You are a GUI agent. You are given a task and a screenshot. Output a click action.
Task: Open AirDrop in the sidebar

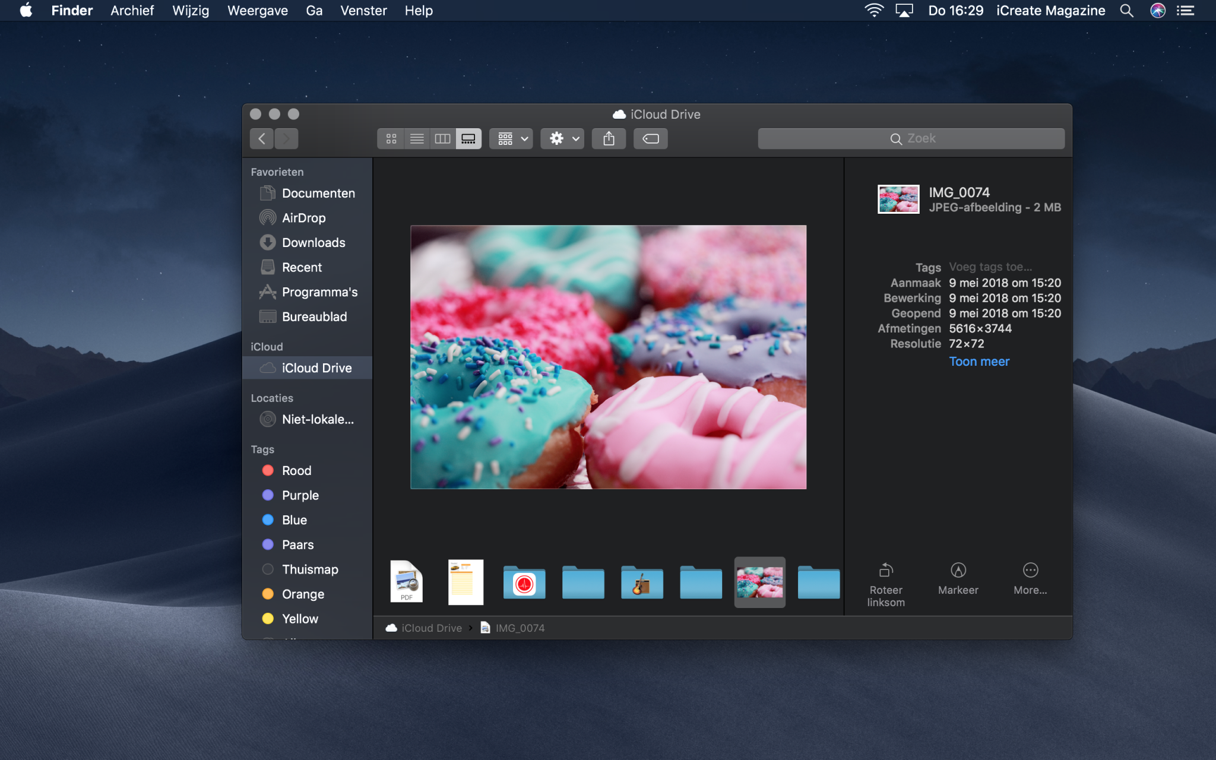point(303,218)
